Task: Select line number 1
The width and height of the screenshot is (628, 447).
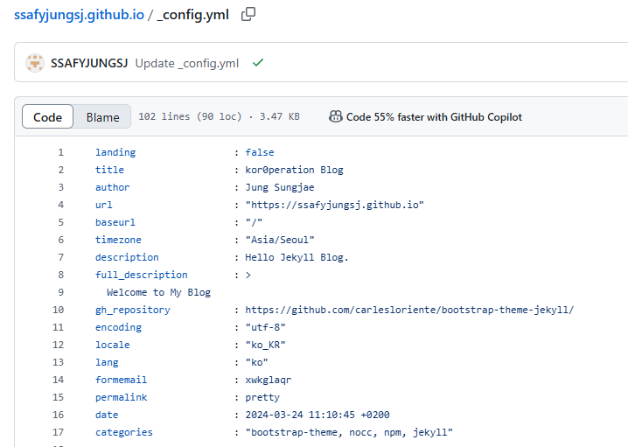Action: pos(60,152)
